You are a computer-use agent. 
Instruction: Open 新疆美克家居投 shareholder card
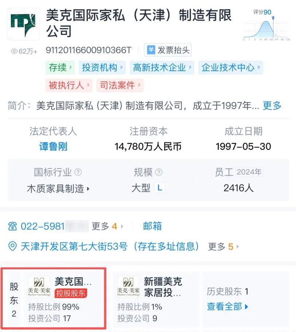162,287
